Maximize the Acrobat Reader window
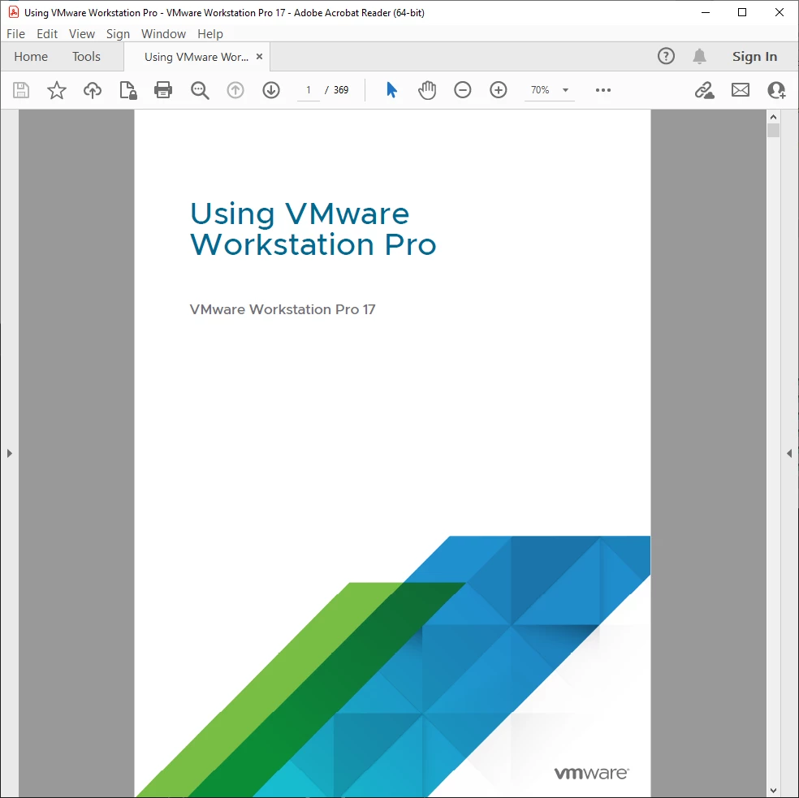The width and height of the screenshot is (799, 798). [742, 12]
